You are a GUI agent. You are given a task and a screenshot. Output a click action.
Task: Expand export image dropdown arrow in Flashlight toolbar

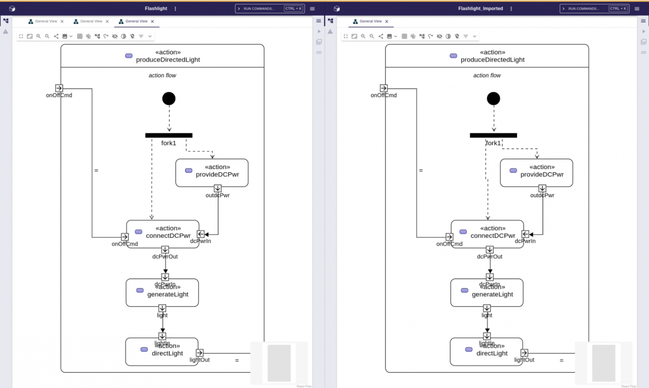[71, 37]
